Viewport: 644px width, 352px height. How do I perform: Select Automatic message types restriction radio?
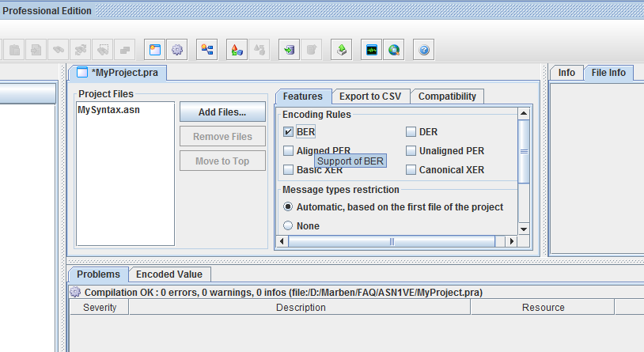(288, 206)
